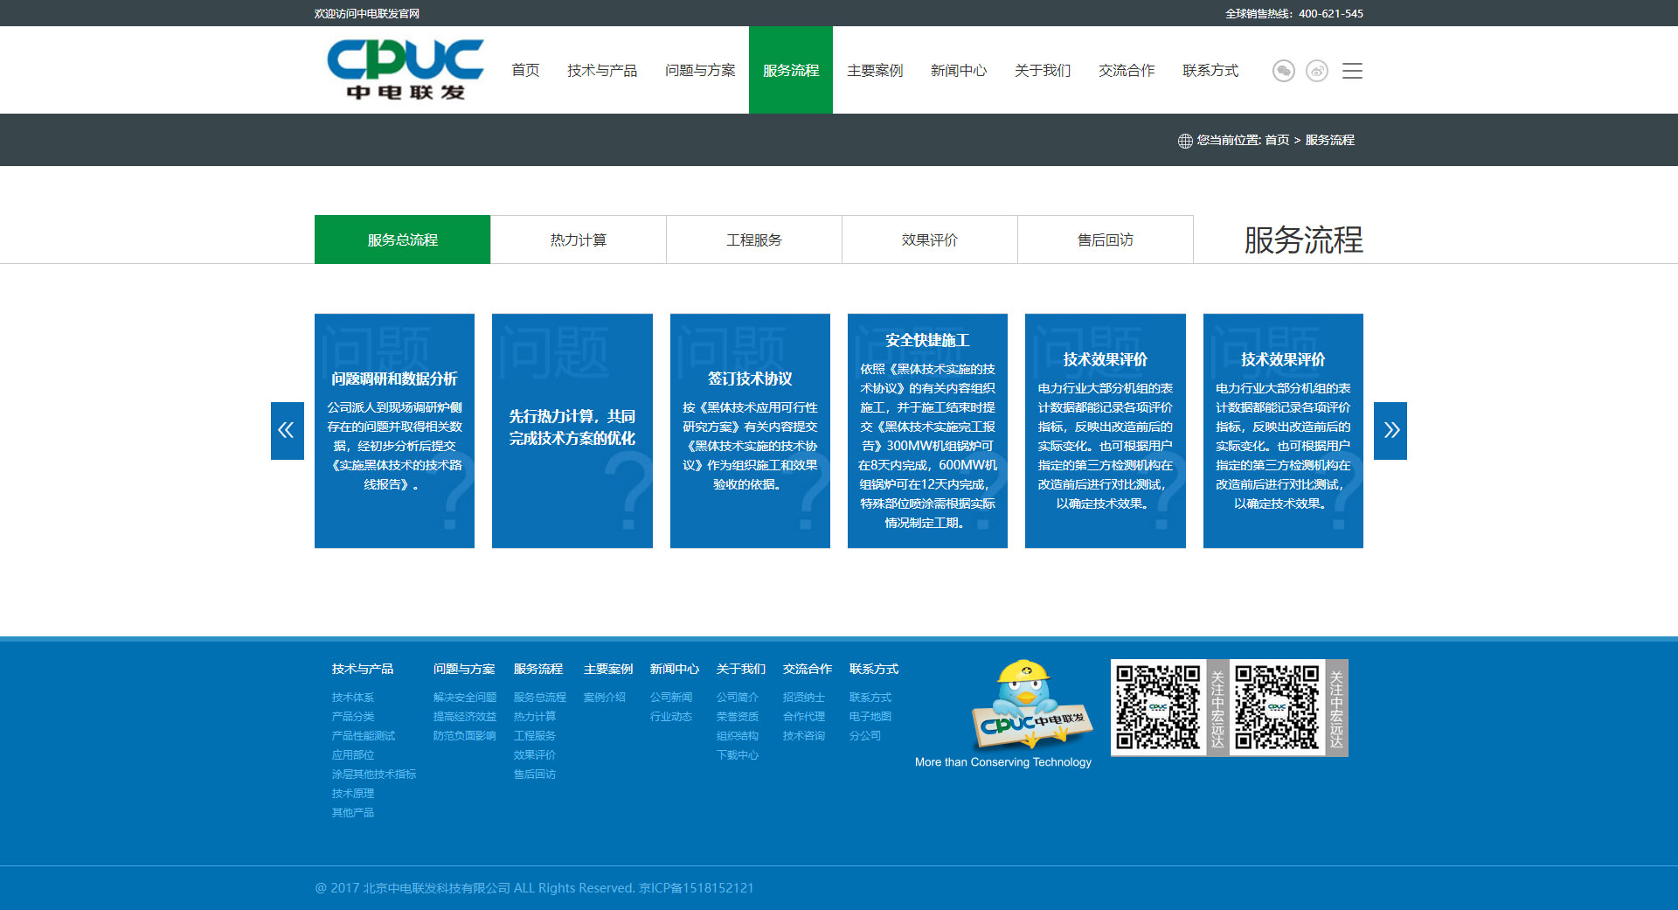Open the 下载中心 footer link
This screenshot has height=910, width=1678.
tap(737, 755)
